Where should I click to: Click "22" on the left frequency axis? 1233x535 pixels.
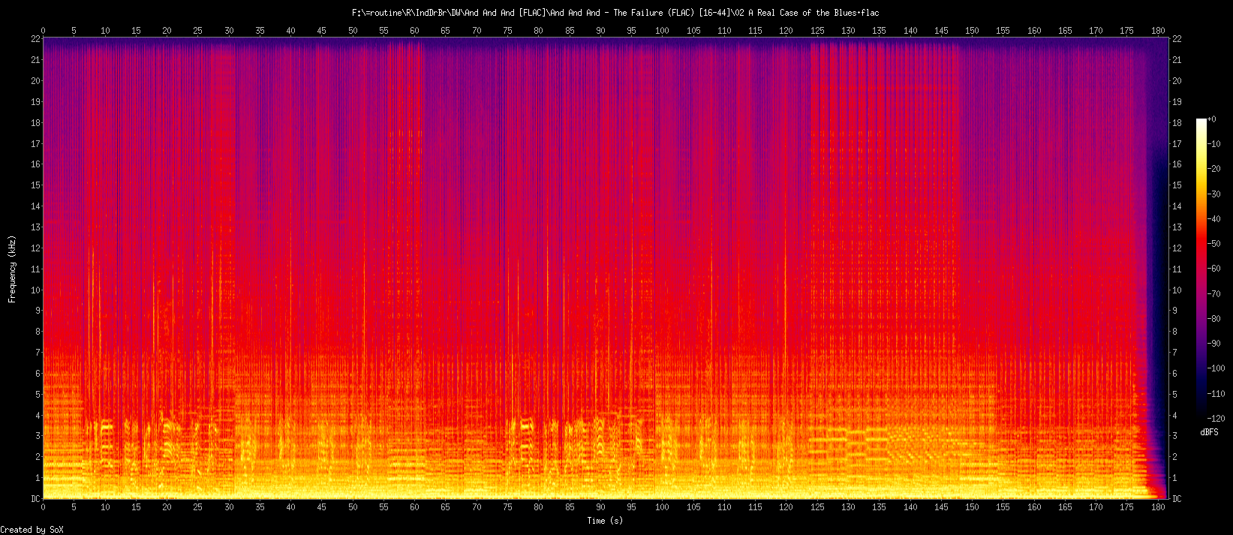[x=35, y=39]
